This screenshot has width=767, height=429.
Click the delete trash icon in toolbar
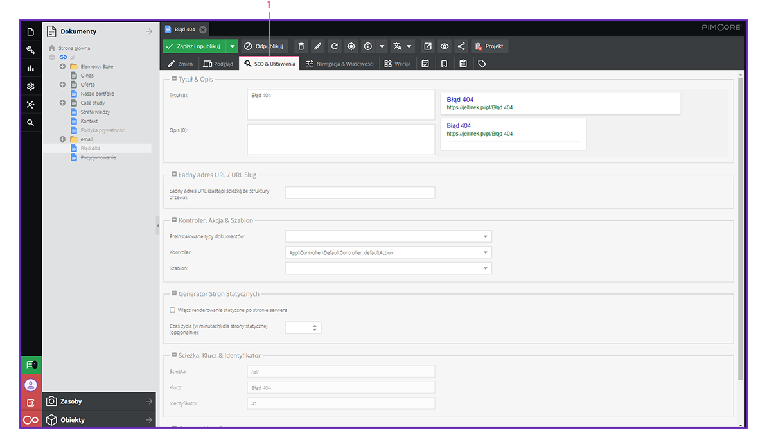coord(301,46)
